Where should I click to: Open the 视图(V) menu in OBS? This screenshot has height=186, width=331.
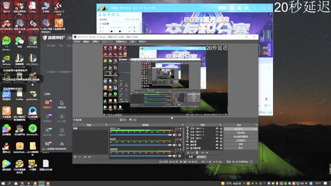[96, 42]
